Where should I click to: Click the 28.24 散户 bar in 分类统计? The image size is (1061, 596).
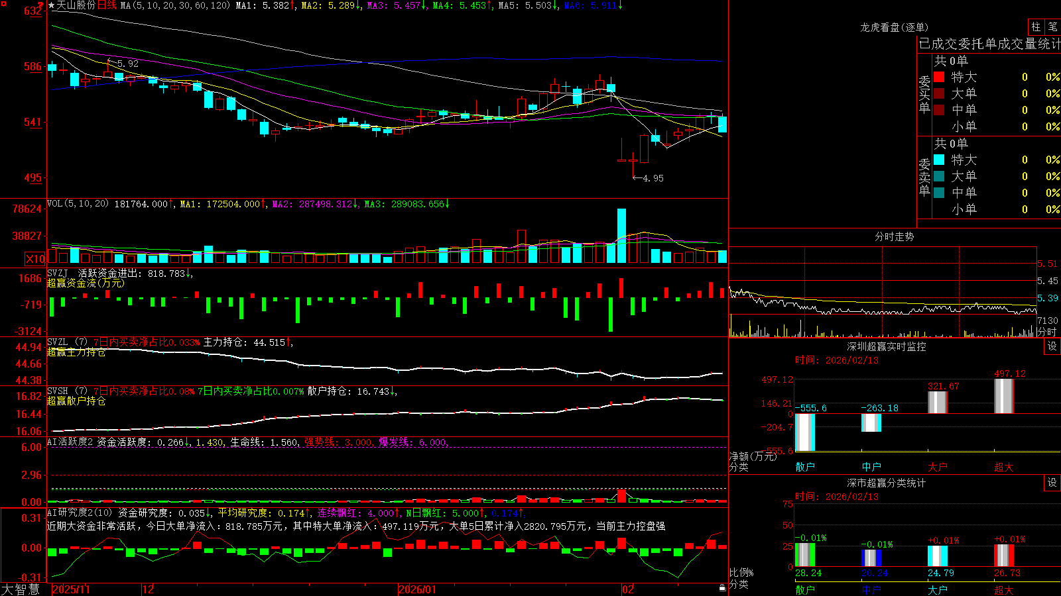pos(805,555)
